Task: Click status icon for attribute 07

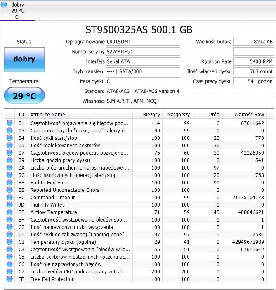Action: pyautogui.click(x=9, y=153)
